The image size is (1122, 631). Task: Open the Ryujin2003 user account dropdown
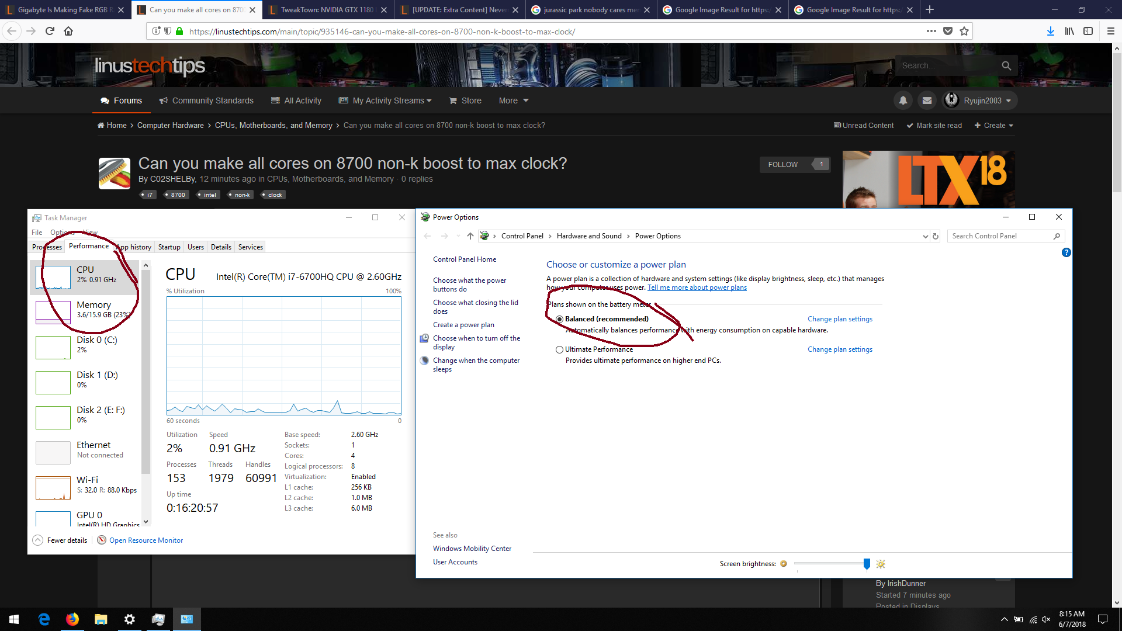tap(979, 100)
